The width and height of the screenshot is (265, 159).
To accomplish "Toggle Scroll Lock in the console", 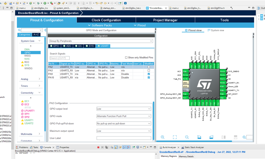I will pyautogui.click(x=116, y=147).
